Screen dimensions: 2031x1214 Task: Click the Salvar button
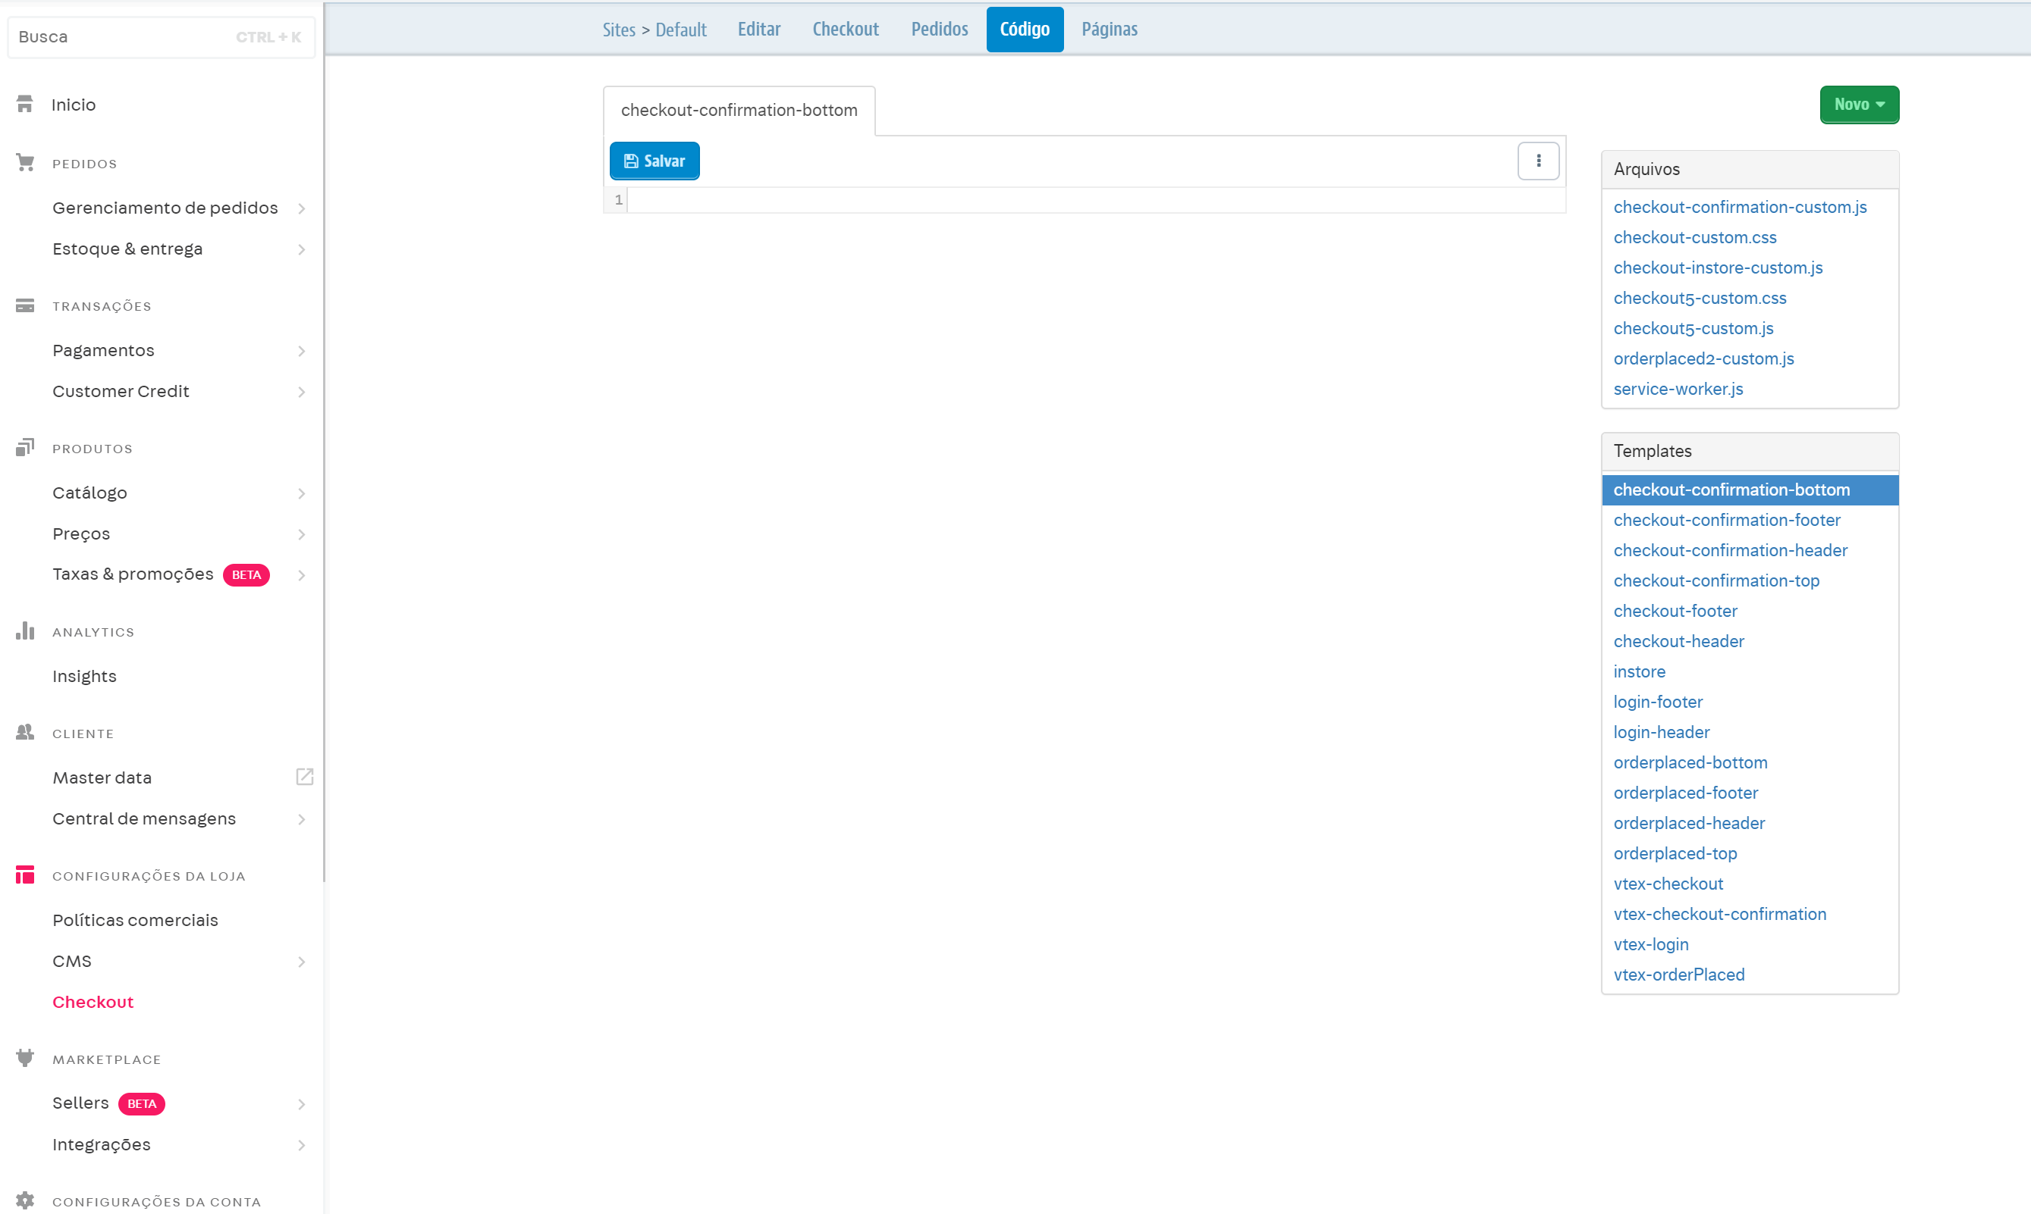pyautogui.click(x=654, y=161)
